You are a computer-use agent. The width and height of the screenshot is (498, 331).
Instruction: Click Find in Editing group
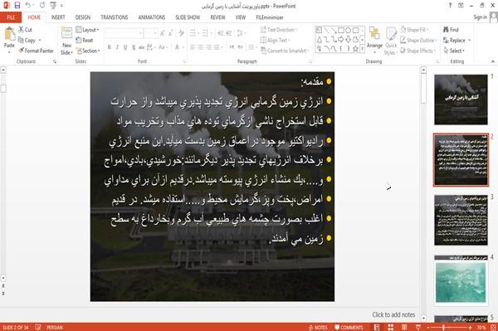pos(451,30)
